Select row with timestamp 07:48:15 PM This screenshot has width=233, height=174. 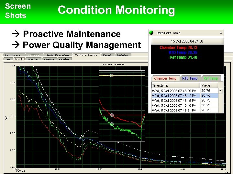coord(185,101)
